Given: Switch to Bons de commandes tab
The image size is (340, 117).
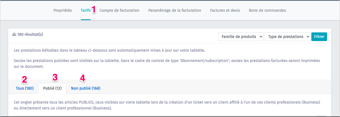Looking at the screenshot, I should pyautogui.click(x=268, y=10).
